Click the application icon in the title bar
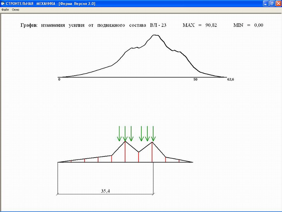Image resolution: width=282 pixels, height=212 pixels. pos(3,3)
